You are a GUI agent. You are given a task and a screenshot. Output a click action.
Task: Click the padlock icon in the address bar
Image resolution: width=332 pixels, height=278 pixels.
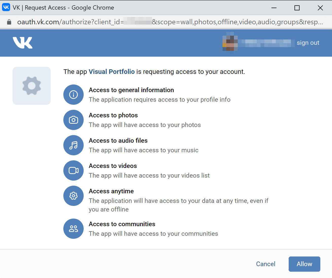[x=9, y=22]
